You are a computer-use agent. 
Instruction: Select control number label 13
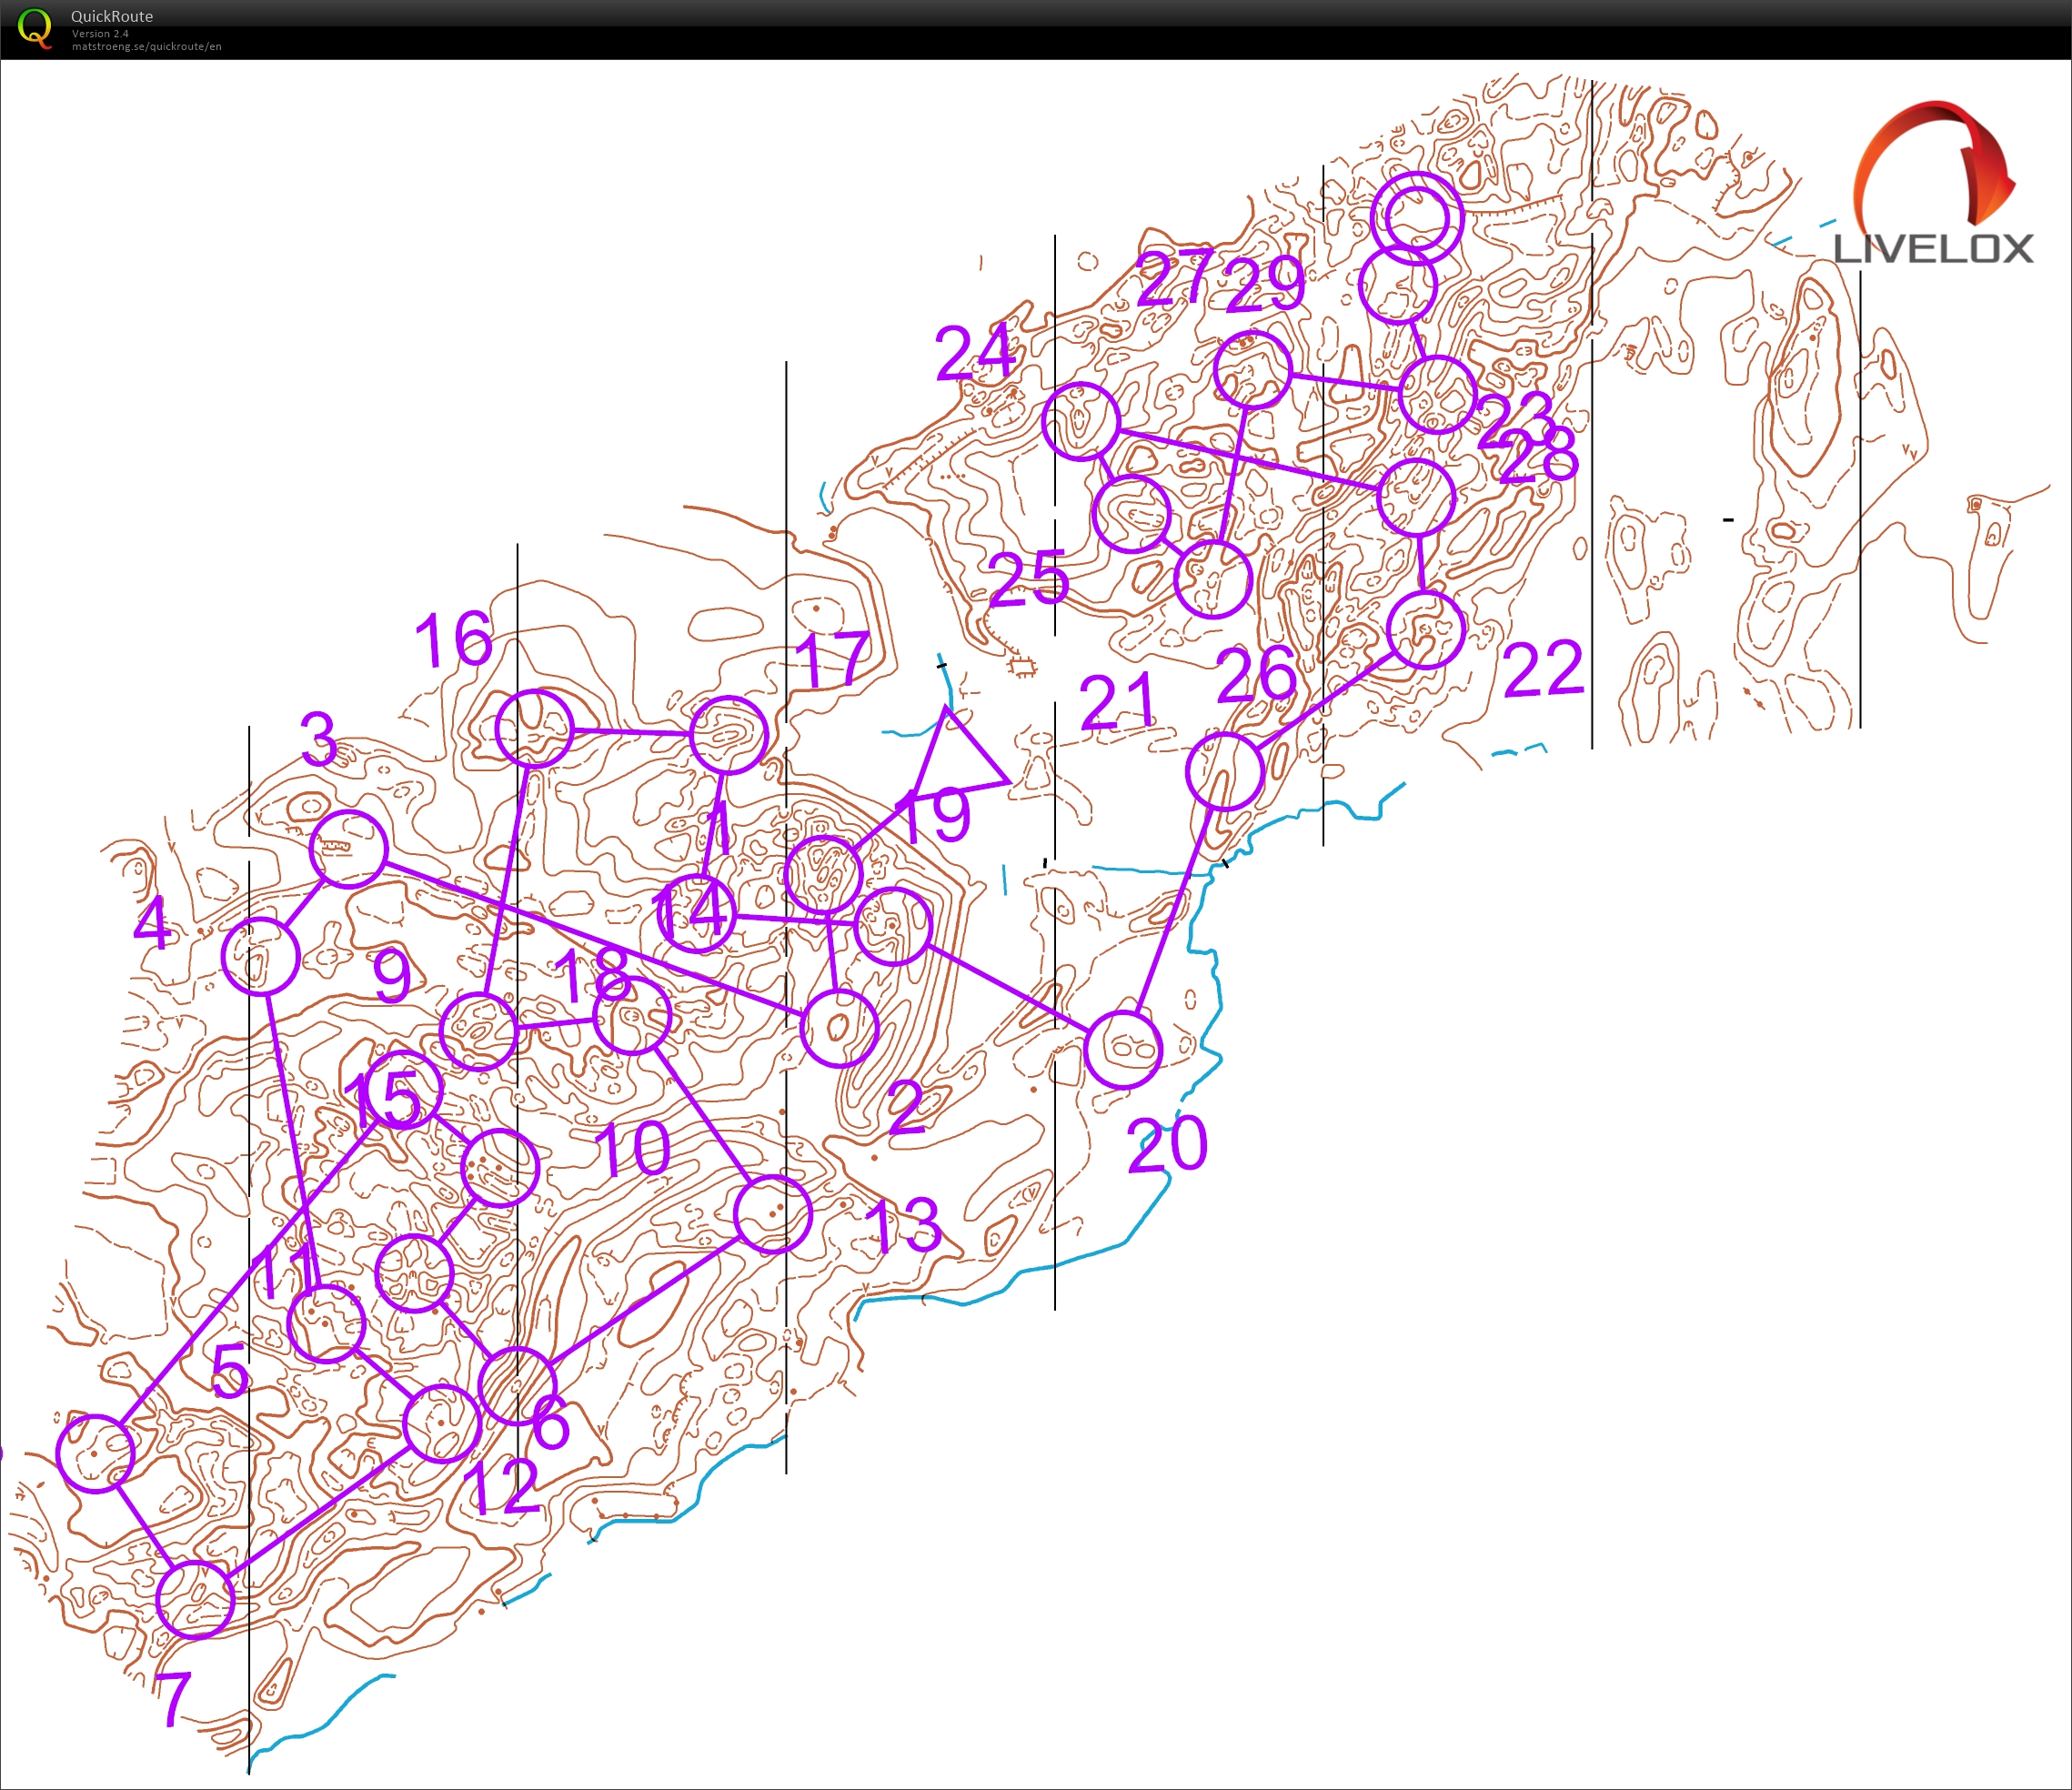(x=904, y=1226)
